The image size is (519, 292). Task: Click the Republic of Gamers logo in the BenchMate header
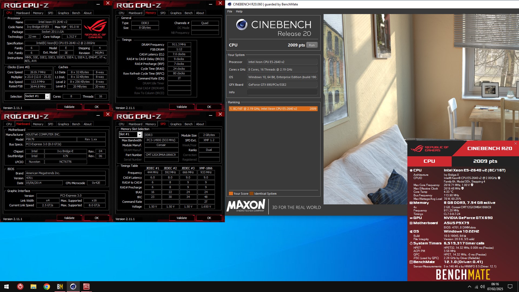click(x=430, y=149)
